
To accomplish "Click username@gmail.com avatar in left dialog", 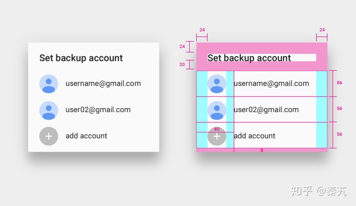I will point(48,83).
